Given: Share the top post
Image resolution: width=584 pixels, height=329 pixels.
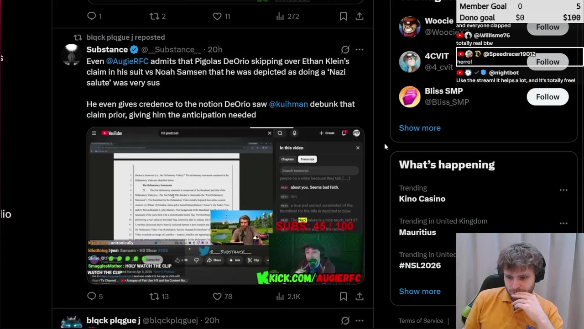Looking at the screenshot, I should (360, 16).
